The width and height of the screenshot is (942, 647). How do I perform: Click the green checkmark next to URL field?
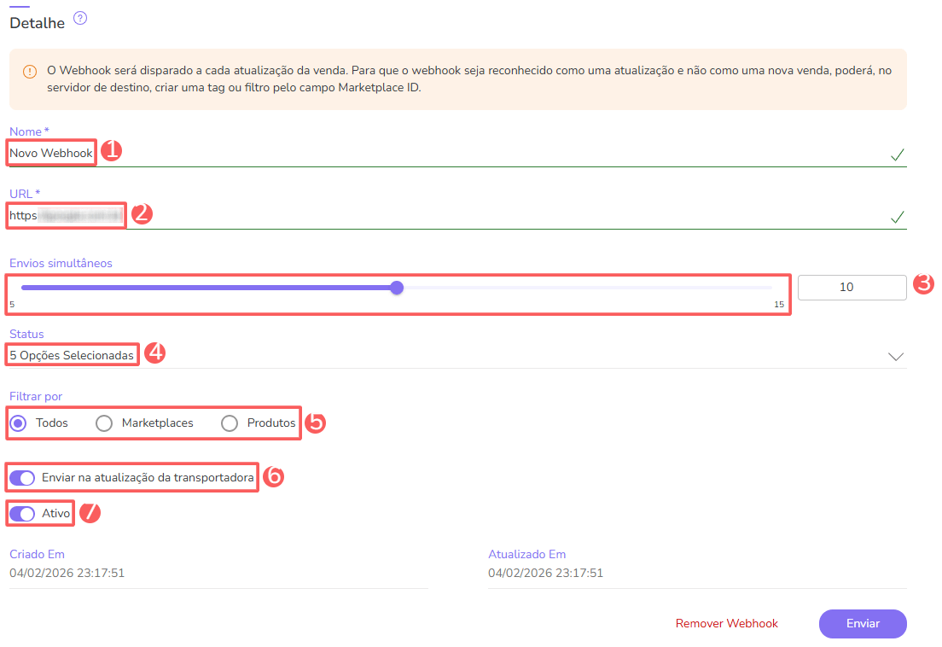pyautogui.click(x=896, y=217)
